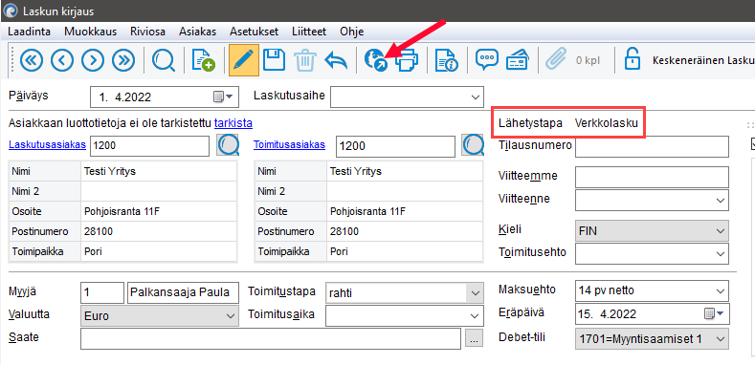
Task: Focus the Saate text field
Action: (x=271, y=338)
